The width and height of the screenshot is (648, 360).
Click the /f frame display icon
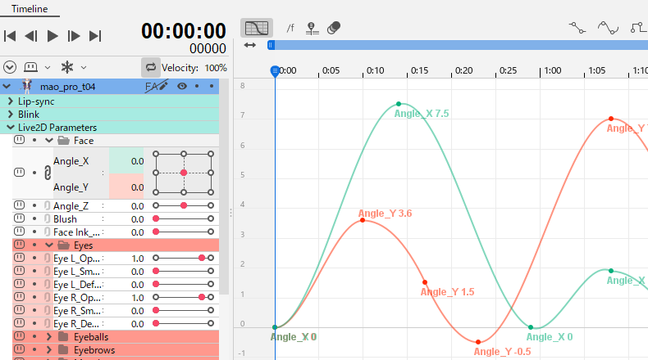pyautogui.click(x=290, y=28)
